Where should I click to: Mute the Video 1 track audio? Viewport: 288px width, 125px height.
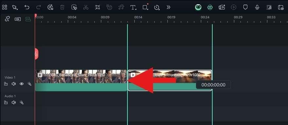click(x=14, y=84)
